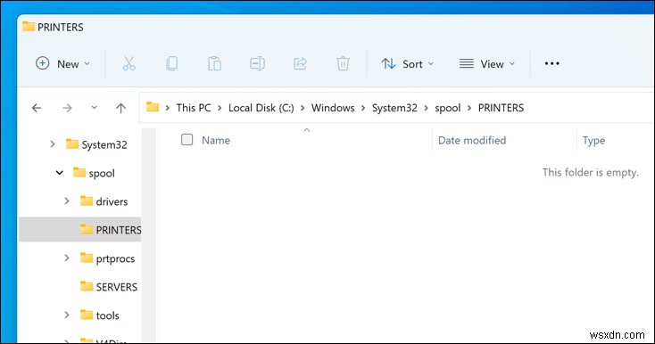The height and width of the screenshot is (344, 655).
Task: Select SERVERS folder in navigation pane
Action: click(x=109, y=287)
